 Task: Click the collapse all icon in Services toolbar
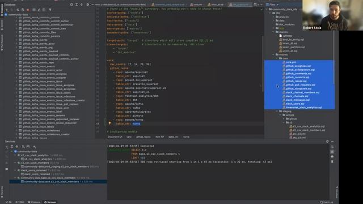(17, 147)
